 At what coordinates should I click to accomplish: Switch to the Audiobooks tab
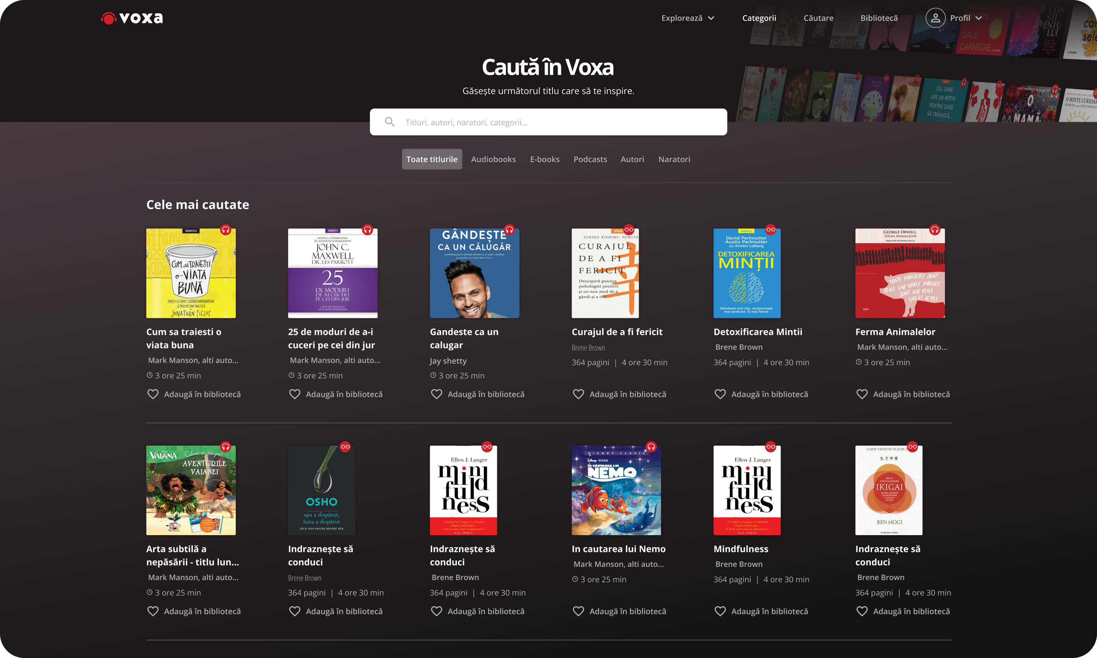(x=493, y=159)
